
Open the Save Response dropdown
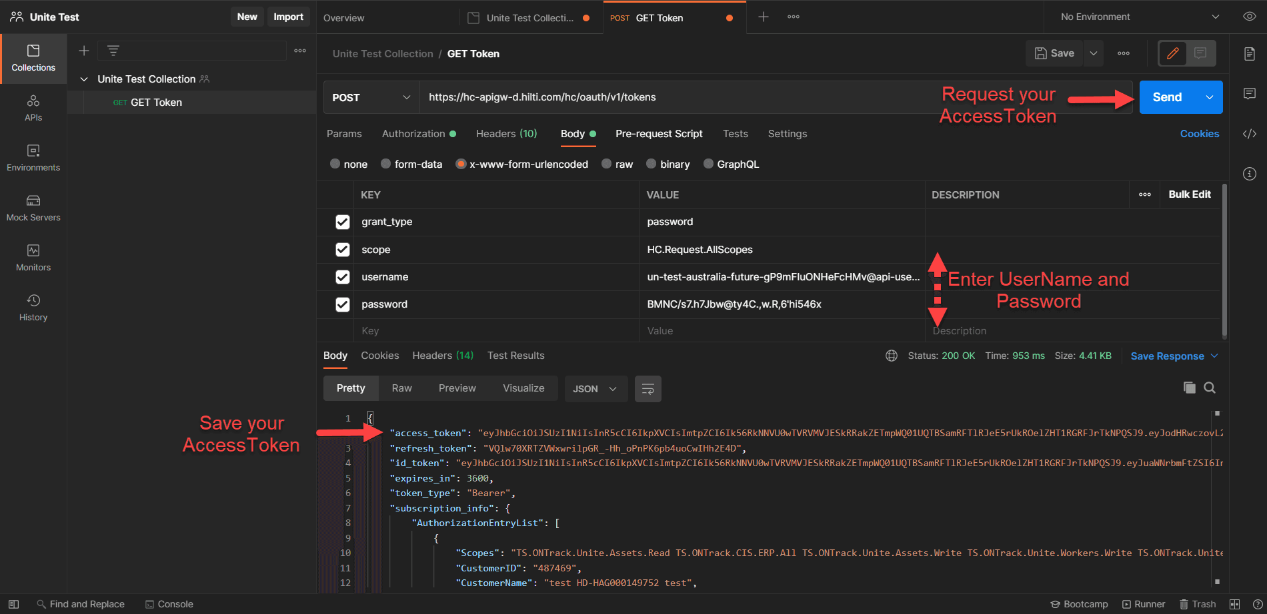click(x=1174, y=356)
